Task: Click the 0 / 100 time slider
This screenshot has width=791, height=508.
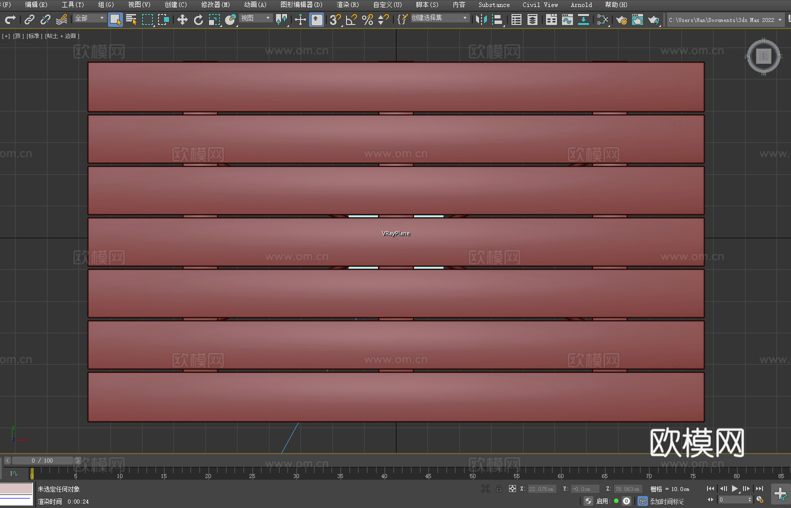Action: click(x=42, y=461)
